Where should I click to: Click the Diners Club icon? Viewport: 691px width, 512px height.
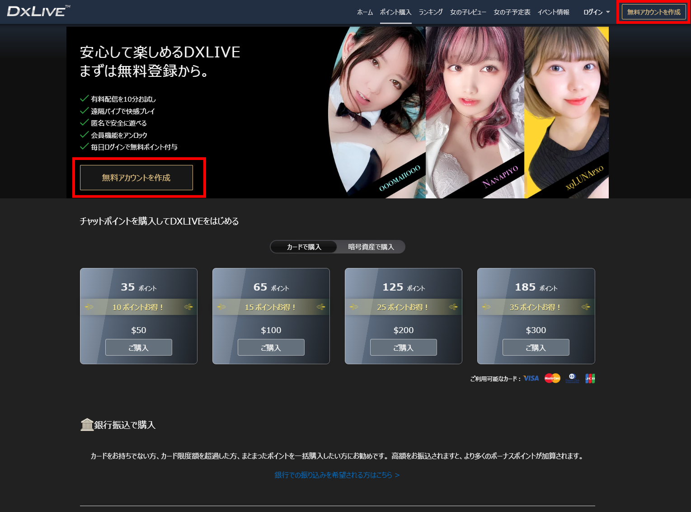pyautogui.click(x=572, y=378)
